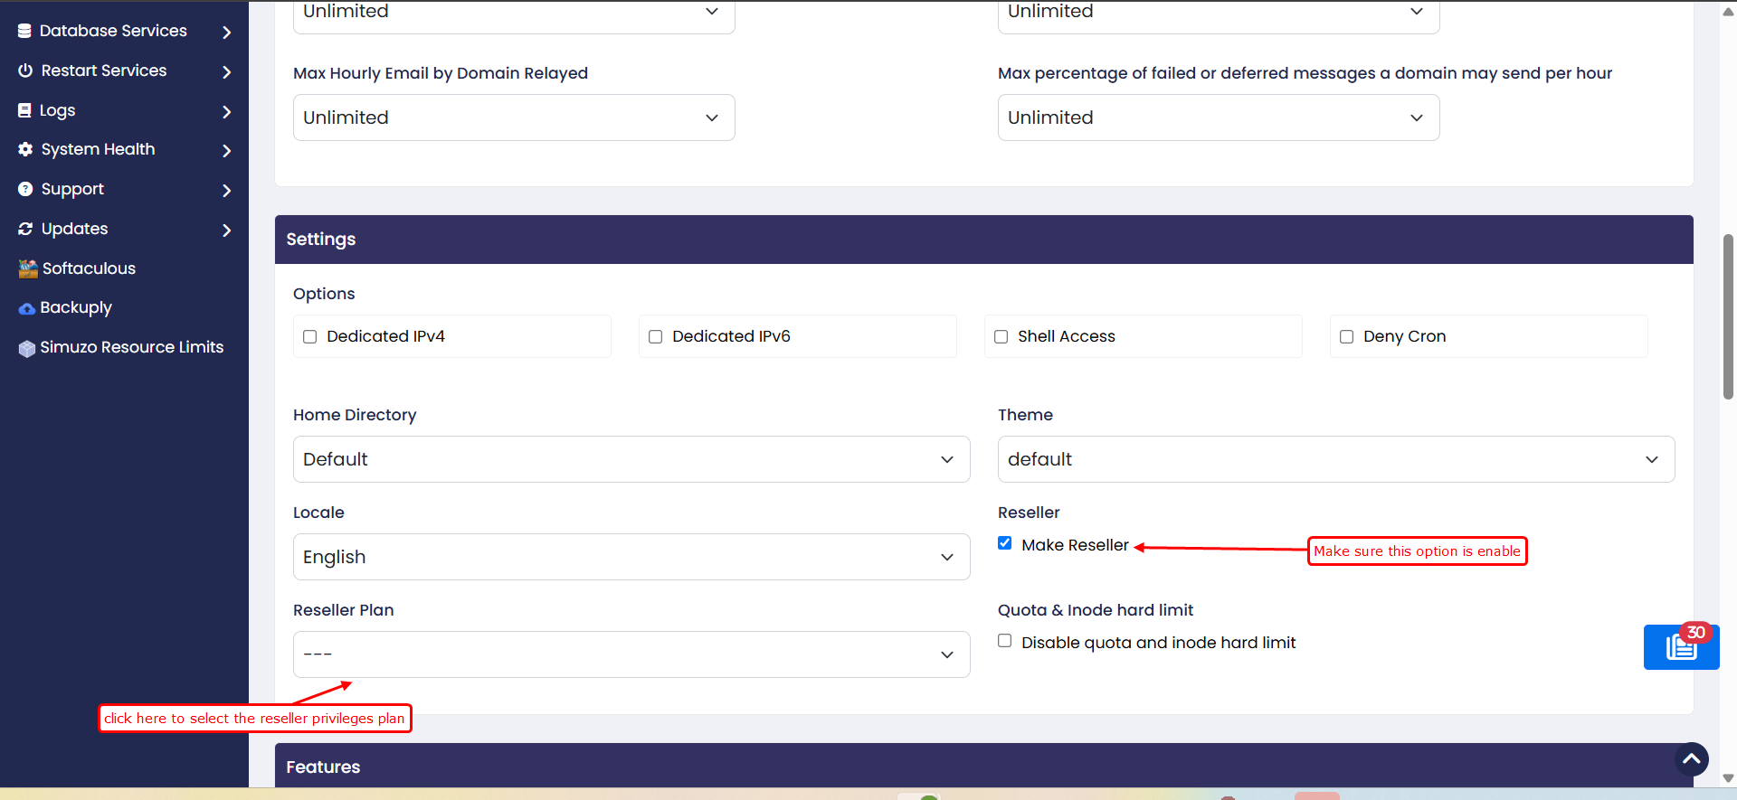This screenshot has width=1737, height=800.
Task: Click the Updates refresh icon
Action: pos(25,229)
